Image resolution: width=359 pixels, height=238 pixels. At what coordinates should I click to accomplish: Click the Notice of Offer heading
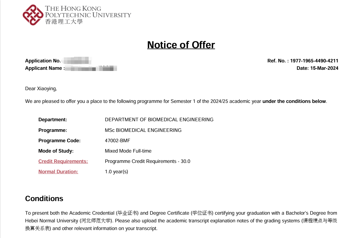click(x=181, y=45)
